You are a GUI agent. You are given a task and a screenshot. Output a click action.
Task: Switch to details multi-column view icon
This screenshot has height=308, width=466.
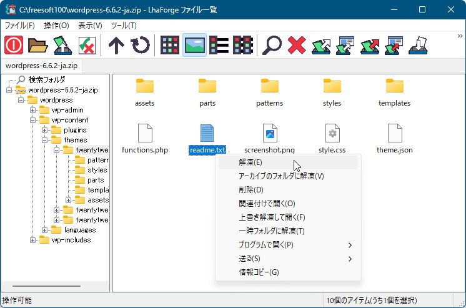(x=243, y=45)
